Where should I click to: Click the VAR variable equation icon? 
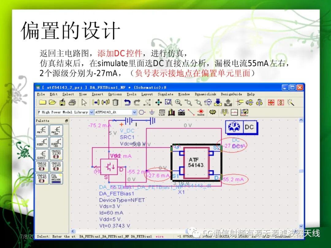click(x=162, y=112)
